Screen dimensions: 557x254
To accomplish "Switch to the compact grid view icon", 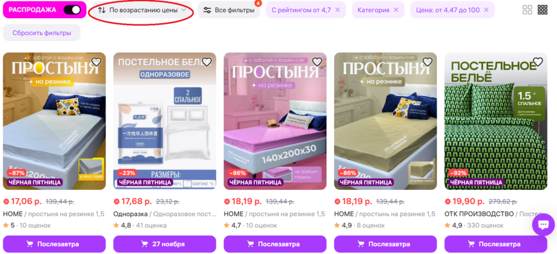I will [x=542, y=10].
